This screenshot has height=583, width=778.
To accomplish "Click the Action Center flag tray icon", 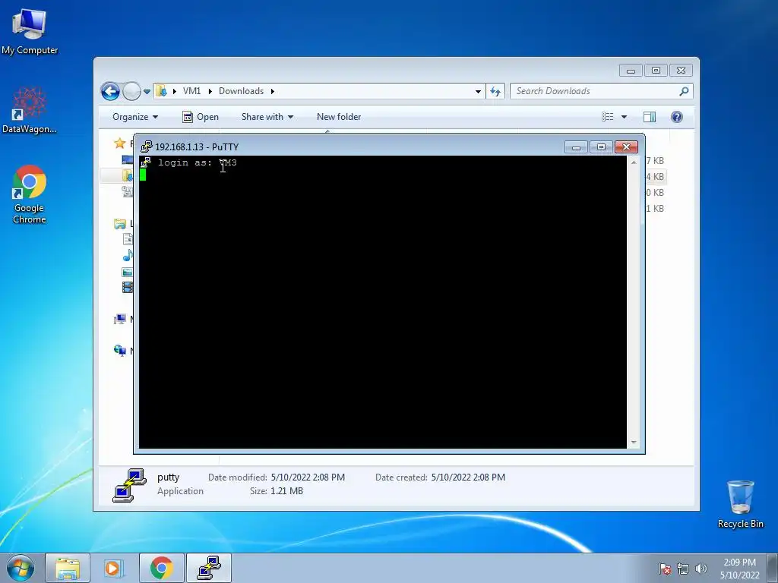I will pyautogui.click(x=665, y=569).
